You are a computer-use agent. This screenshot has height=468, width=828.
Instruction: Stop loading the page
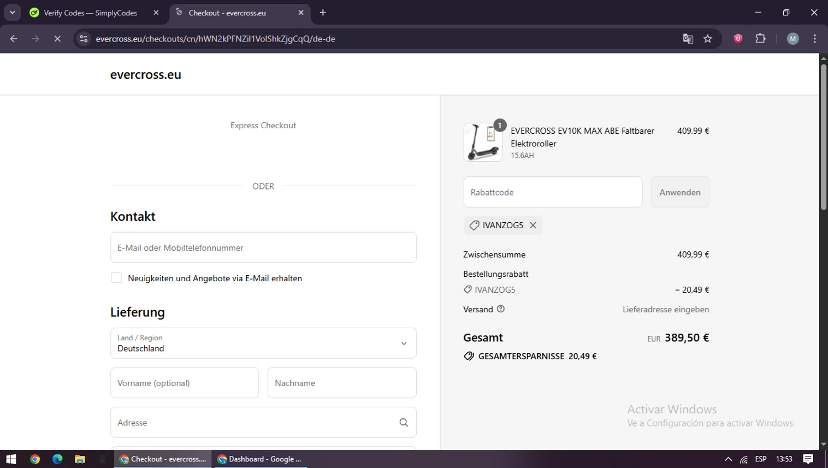[57, 39]
